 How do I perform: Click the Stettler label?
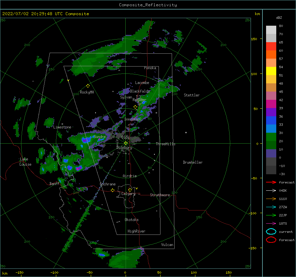192,95
